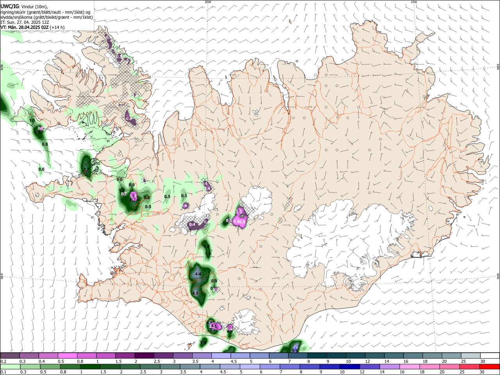Image resolution: width=500 pixels, height=375 pixels.
Task: Click the '1.1' value off the northwest coast
Action: (32, 121)
